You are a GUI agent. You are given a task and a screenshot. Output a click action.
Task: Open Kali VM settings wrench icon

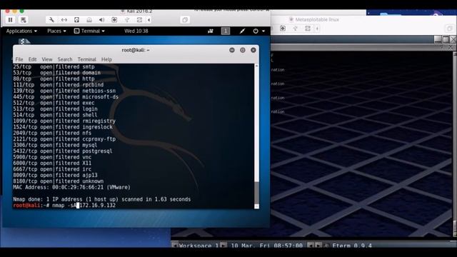click(51, 20)
